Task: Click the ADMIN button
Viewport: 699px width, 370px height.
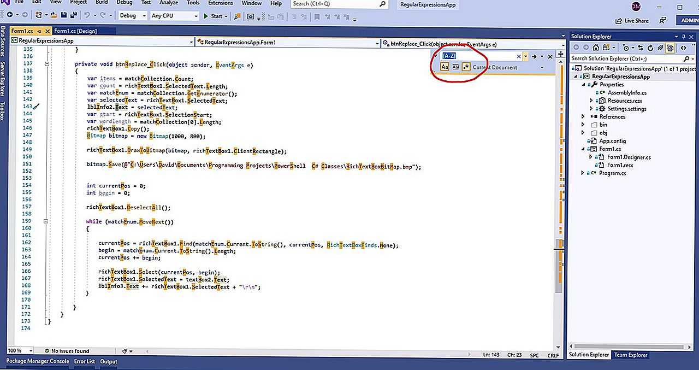Action: [688, 20]
